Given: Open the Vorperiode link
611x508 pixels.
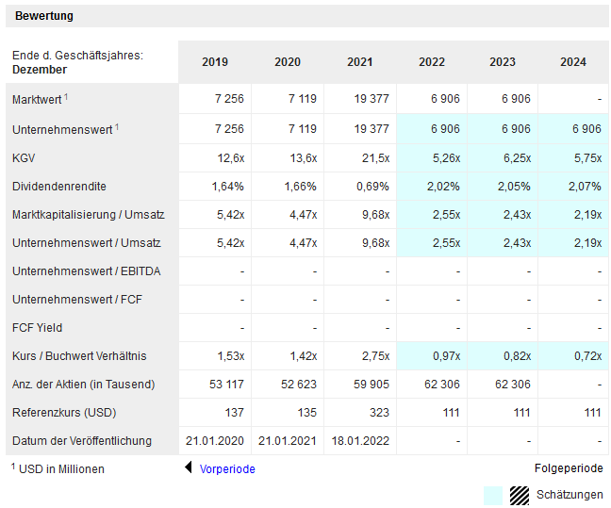Looking at the screenshot, I should point(227,468).
